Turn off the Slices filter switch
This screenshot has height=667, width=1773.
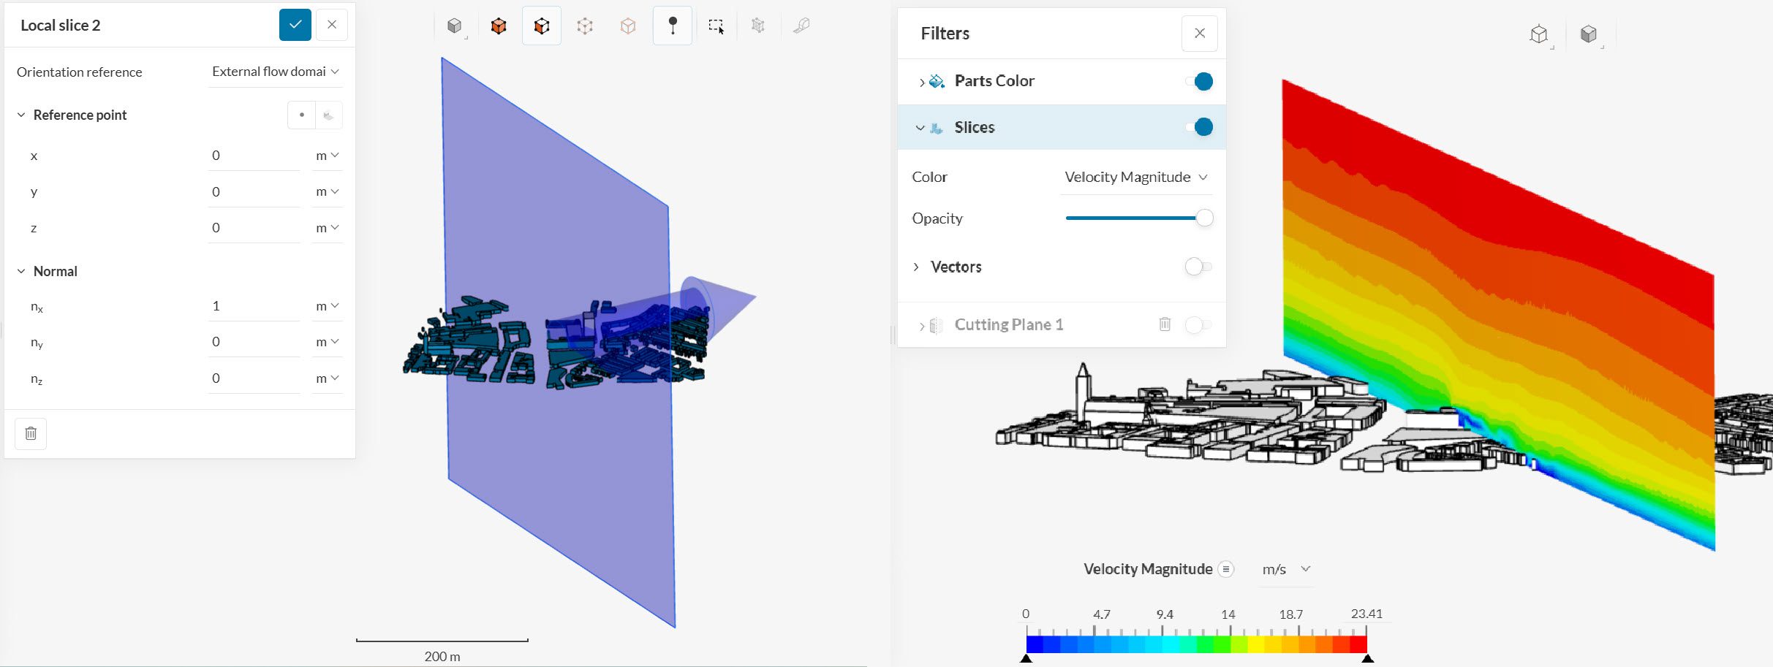1199,127
